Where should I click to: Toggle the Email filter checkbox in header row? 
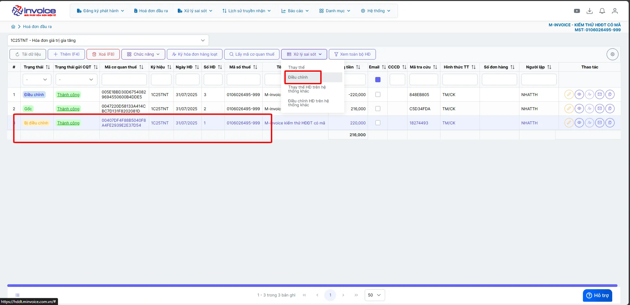click(x=378, y=80)
